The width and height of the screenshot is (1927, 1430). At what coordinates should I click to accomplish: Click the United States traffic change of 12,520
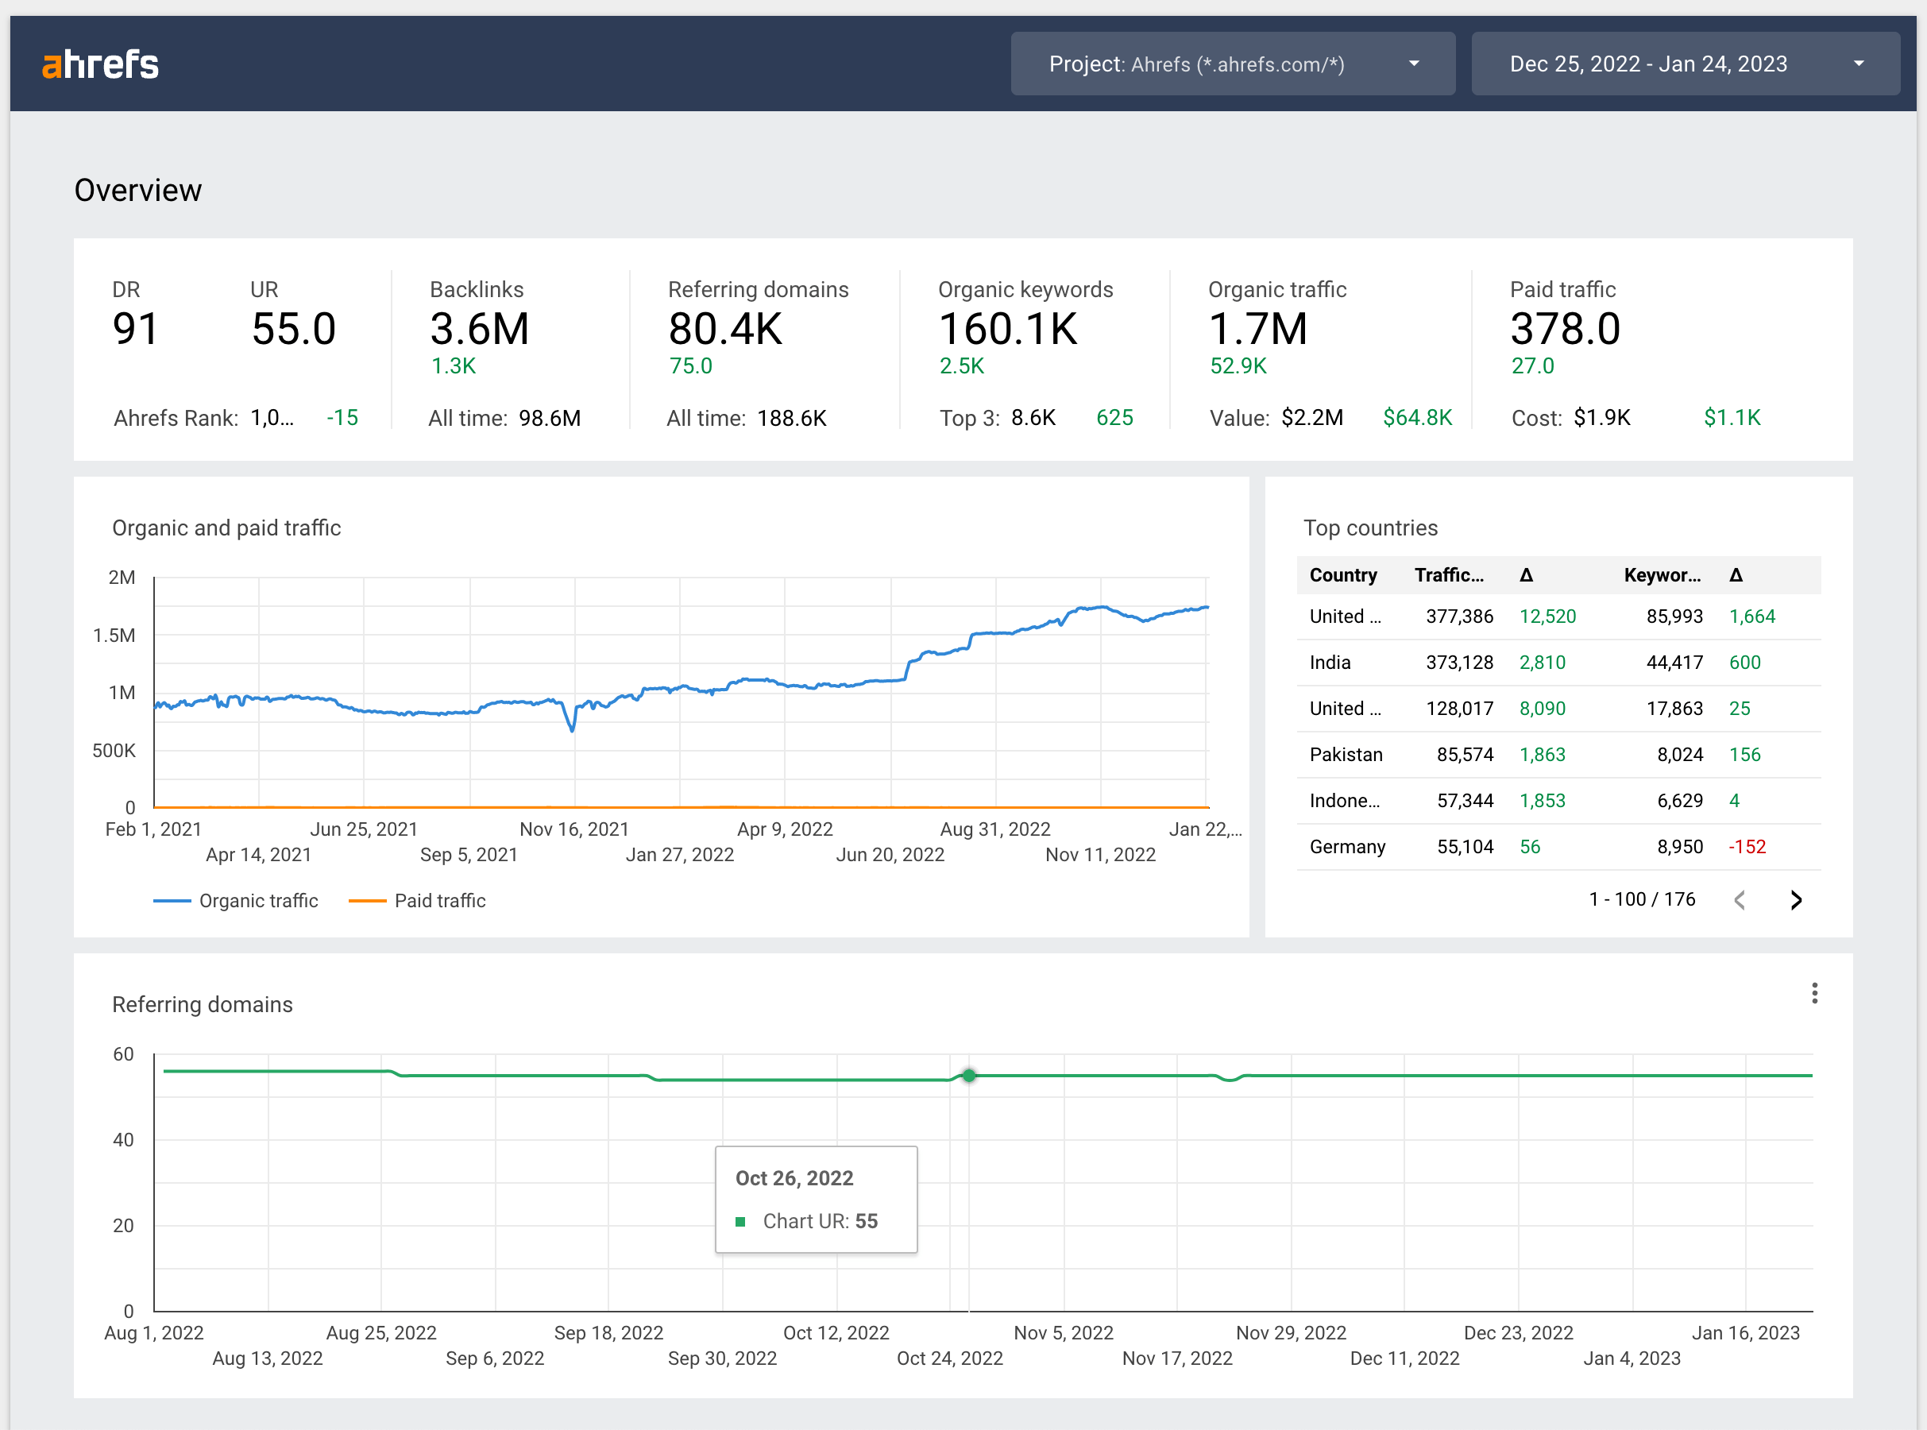1549,616
